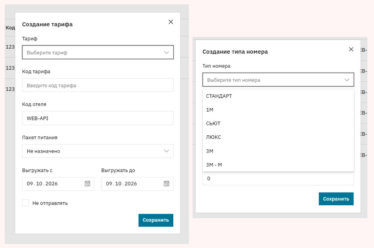Image resolution: width=374 pixels, height=248 pixels.
Task: Open calendar for Выгружать до date
Action: tap(166, 184)
